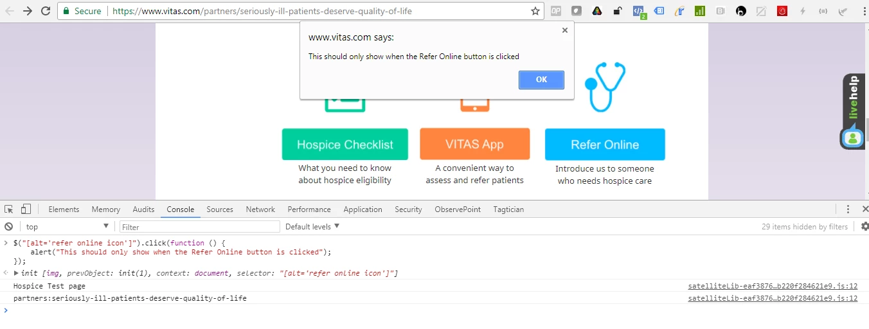This screenshot has height=329, width=869.
Task: Open the Performance tab
Action: point(309,209)
